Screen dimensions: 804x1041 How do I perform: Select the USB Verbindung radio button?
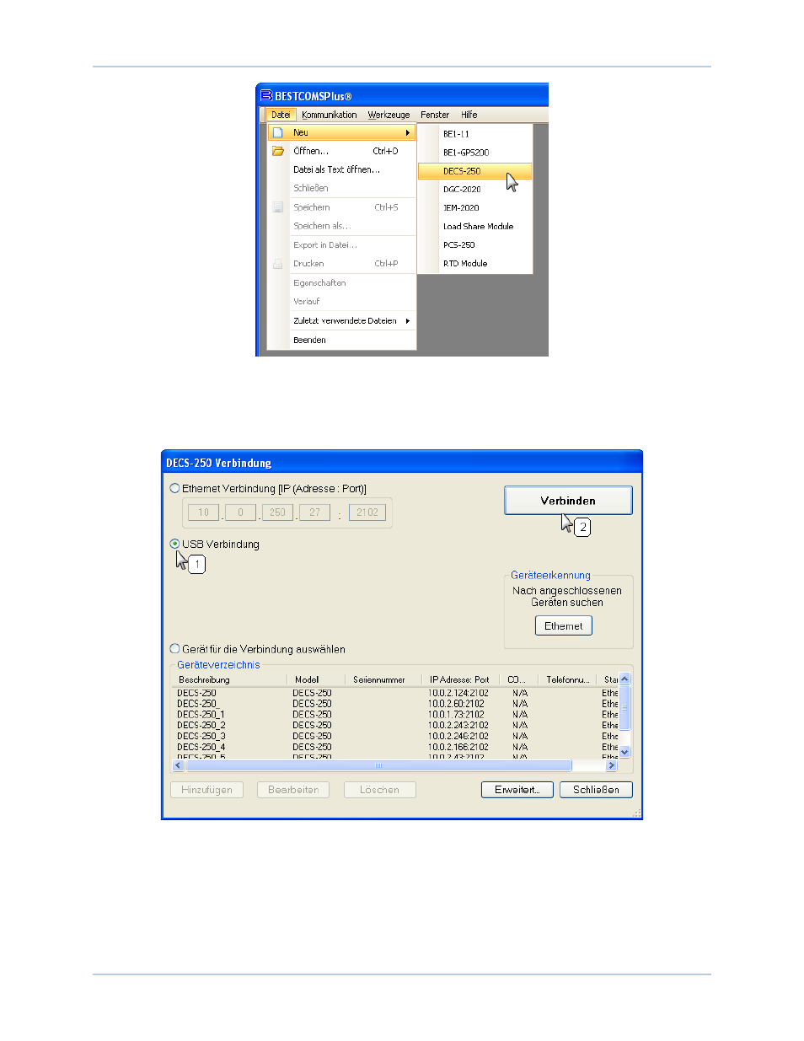(174, 544)
